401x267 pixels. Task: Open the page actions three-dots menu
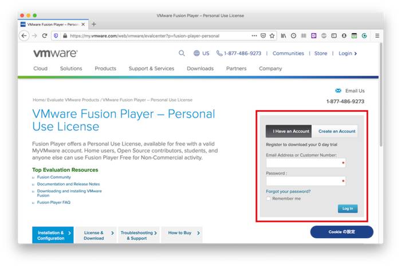(x=254, y=36)
